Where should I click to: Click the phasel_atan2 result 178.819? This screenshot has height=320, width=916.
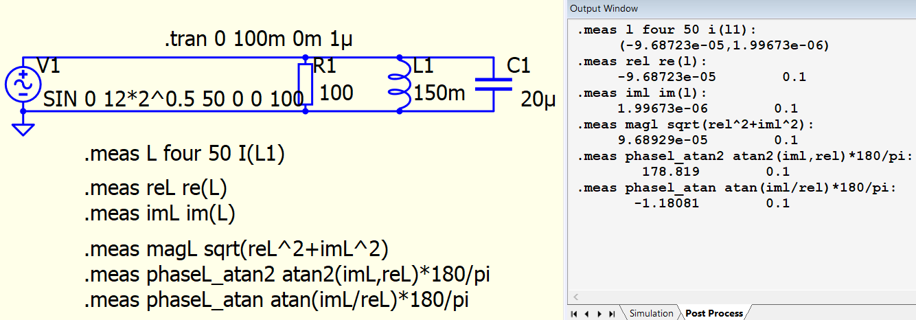[670, 172]
